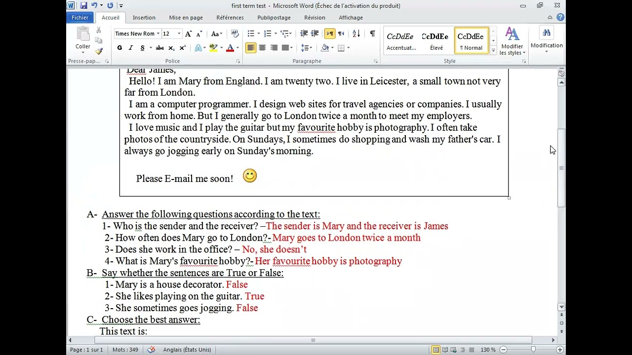
Task: Open the font name dropdown
Action: click(158, 34)
